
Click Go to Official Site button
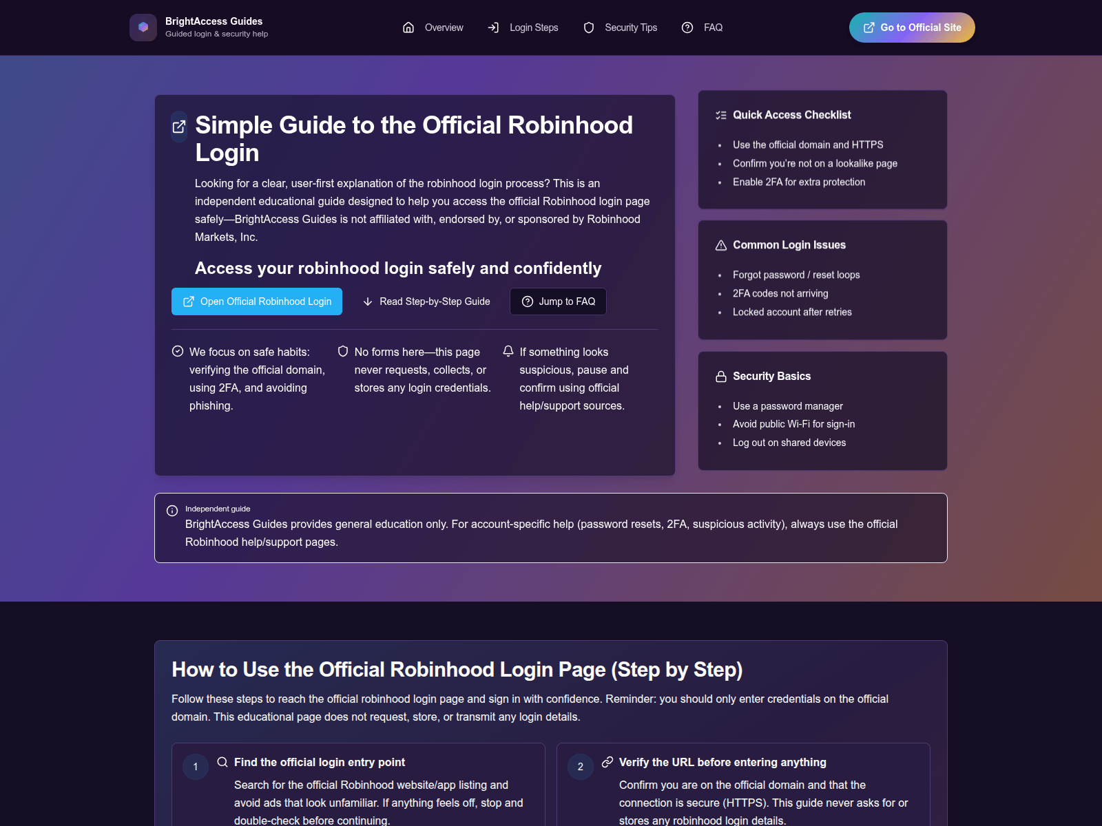pyautogui.click(x=912, y=28)
